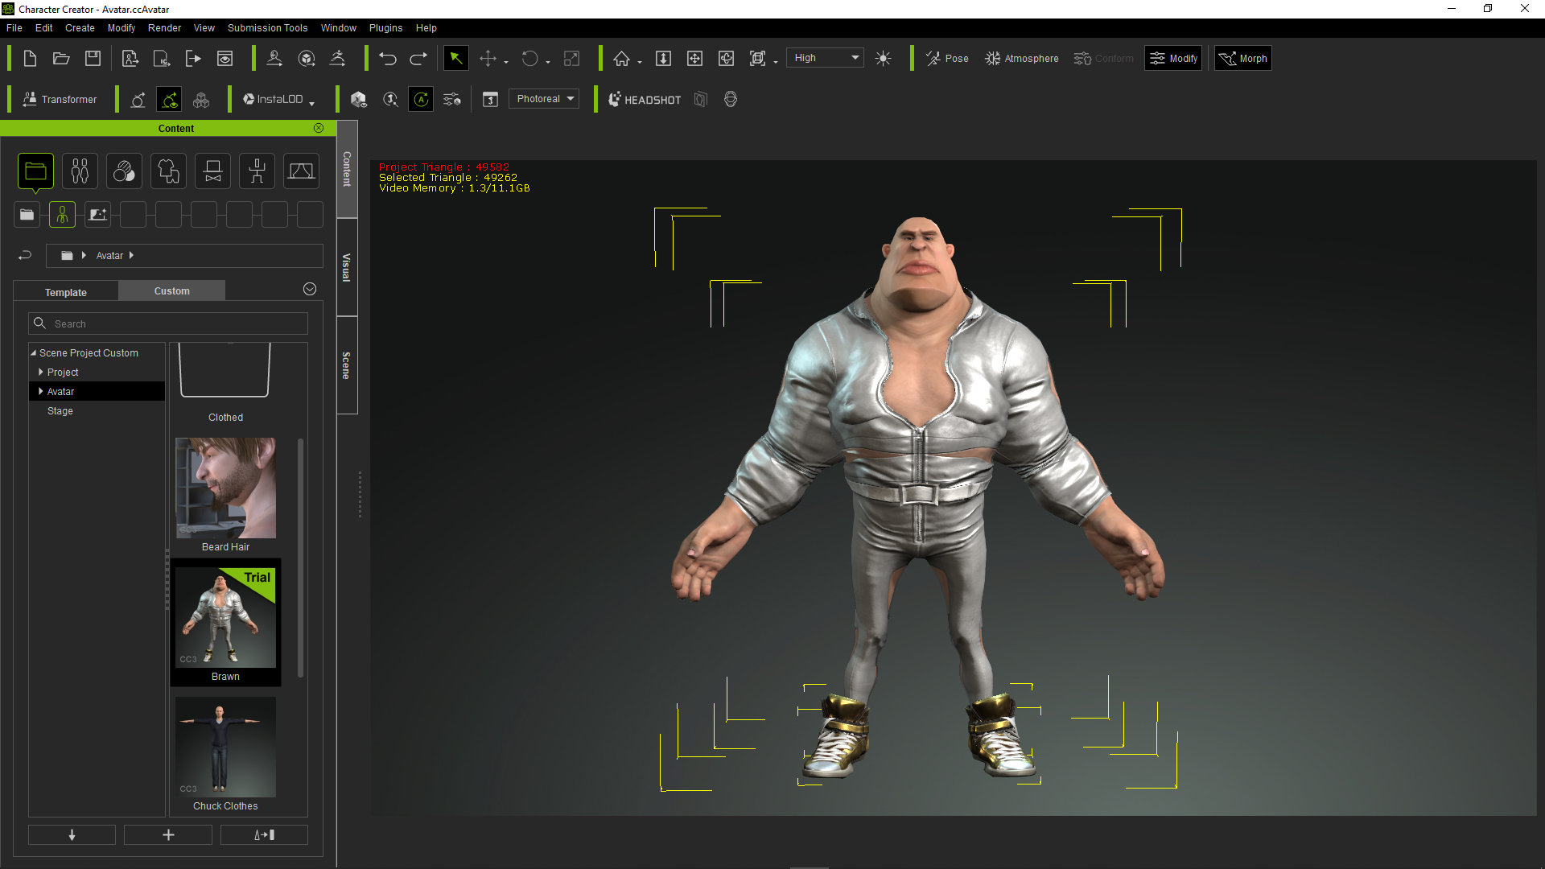This screenshot has width=1545, height=869.
Task: Click the back navigation arrow
Action: click(25, 255)
